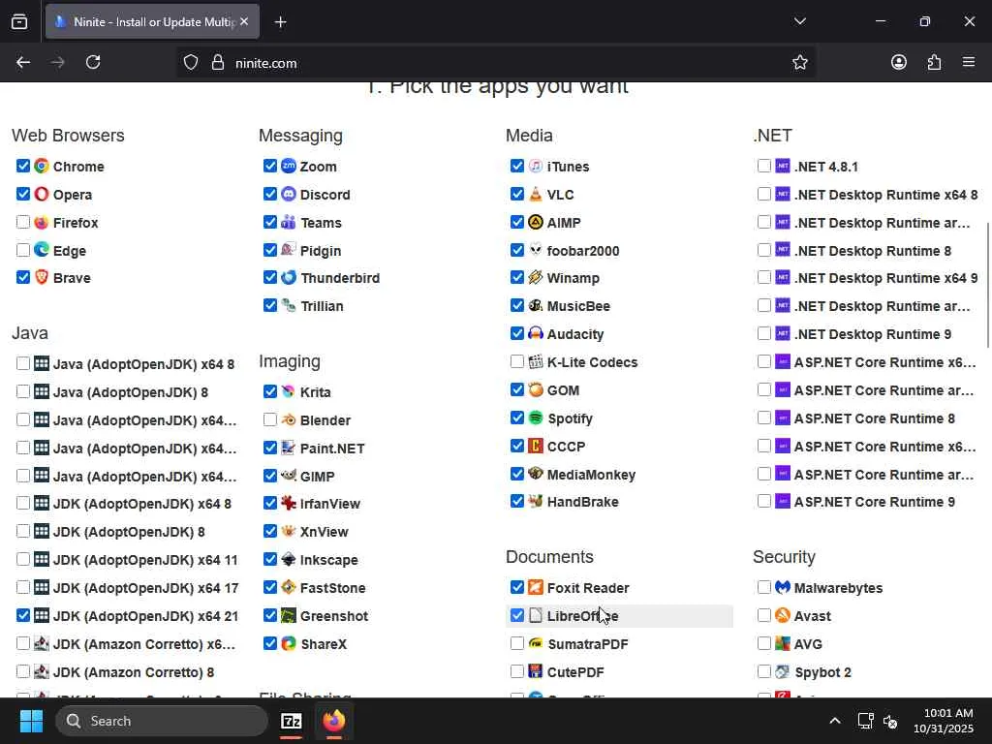Click the HandBrake label
The height and width of the screenshot is (744, 992).
point(582,502)
